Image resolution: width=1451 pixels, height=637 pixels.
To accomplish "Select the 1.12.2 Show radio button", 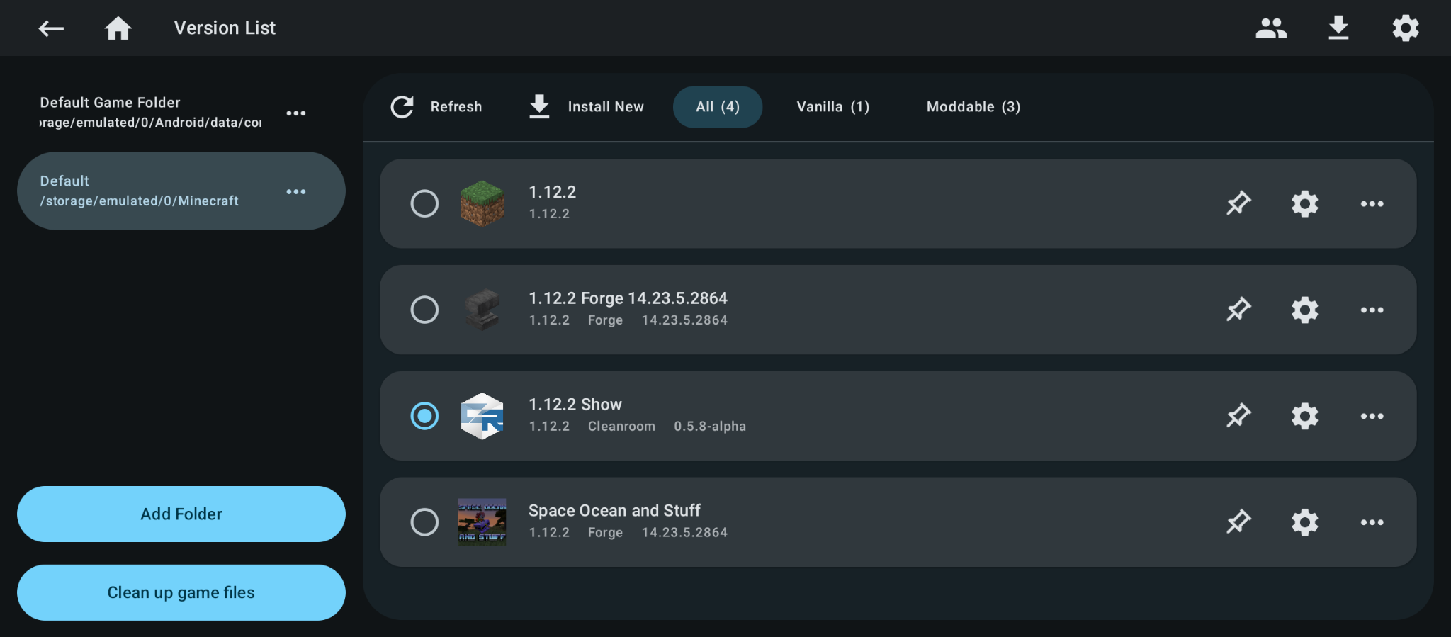I will click(424, 416).
